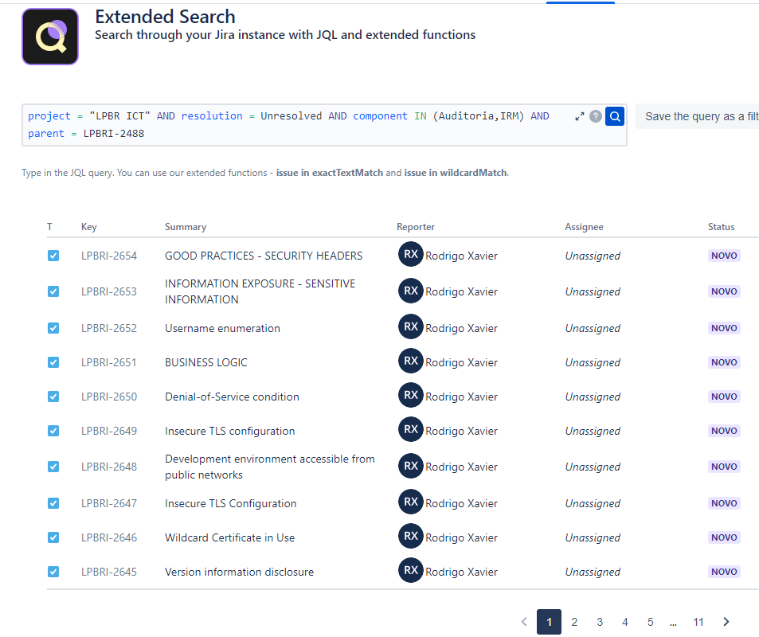Open issue LPBRI-2649 key link
Image resolution: width=759 pixels, height=637 pixels.
(x=109, y=431)
